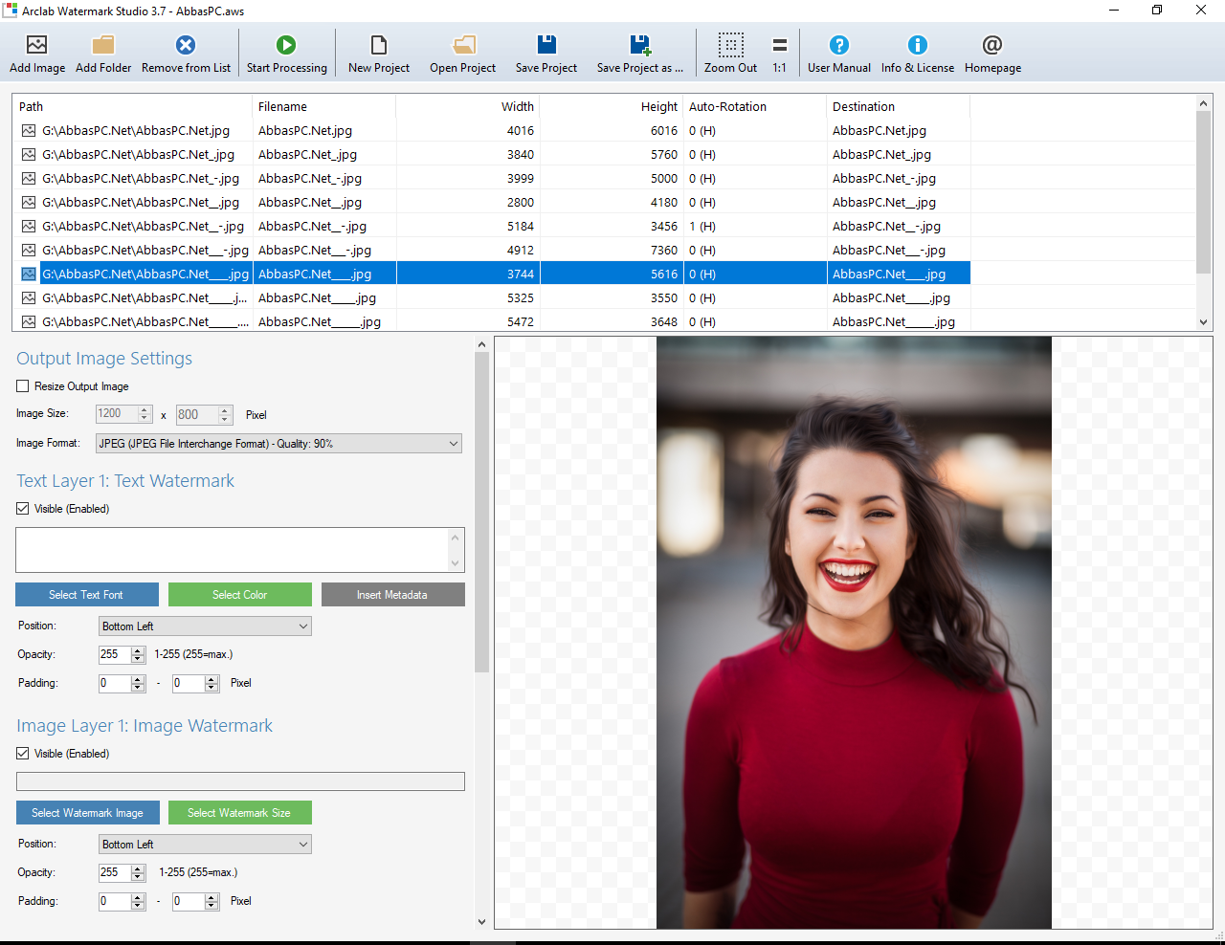Click Select Watermark Size button
Screen dimensions: 1225x945
pyautogui.click(x=240, y=813)
